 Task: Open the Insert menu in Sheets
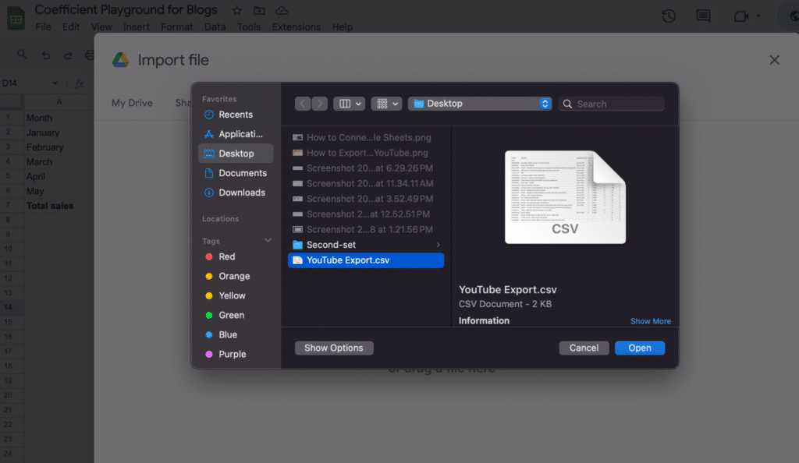click(x=137, y=27)
